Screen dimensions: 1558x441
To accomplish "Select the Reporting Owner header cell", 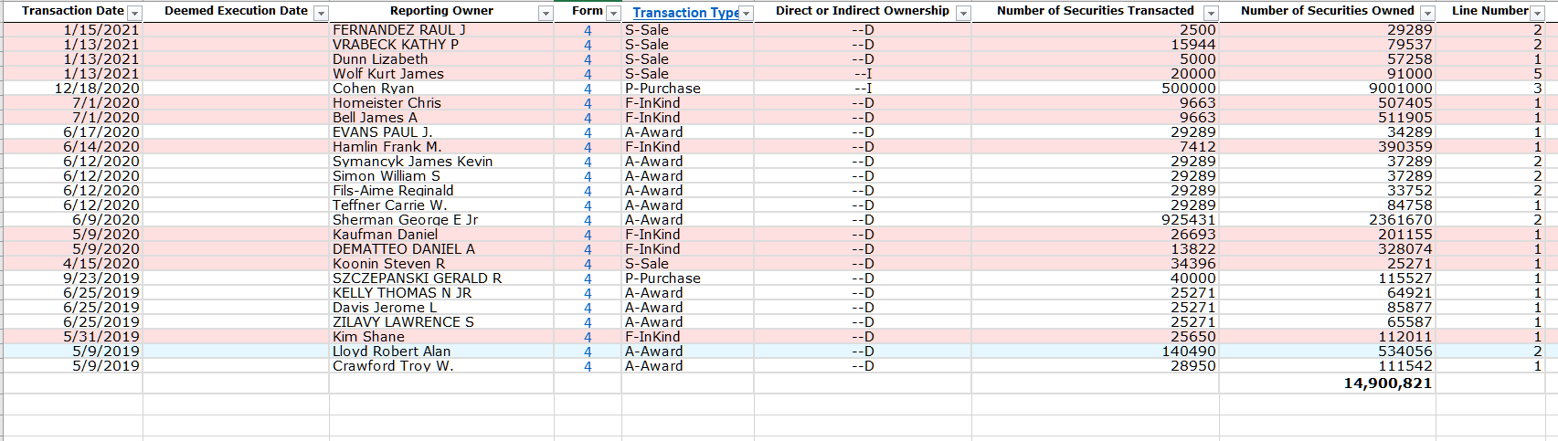I will (x=441, y=12).
